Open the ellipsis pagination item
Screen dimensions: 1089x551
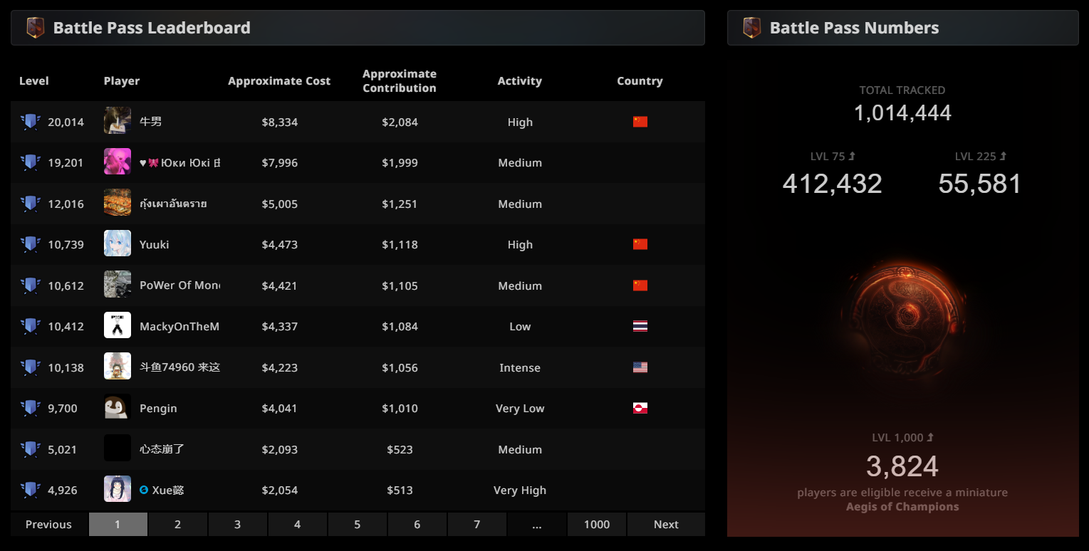[x=536, y=524]
